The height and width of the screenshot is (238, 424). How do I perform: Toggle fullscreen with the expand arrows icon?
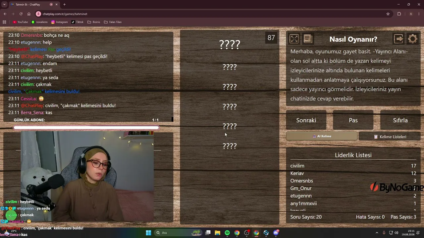(x=294, y=39)
